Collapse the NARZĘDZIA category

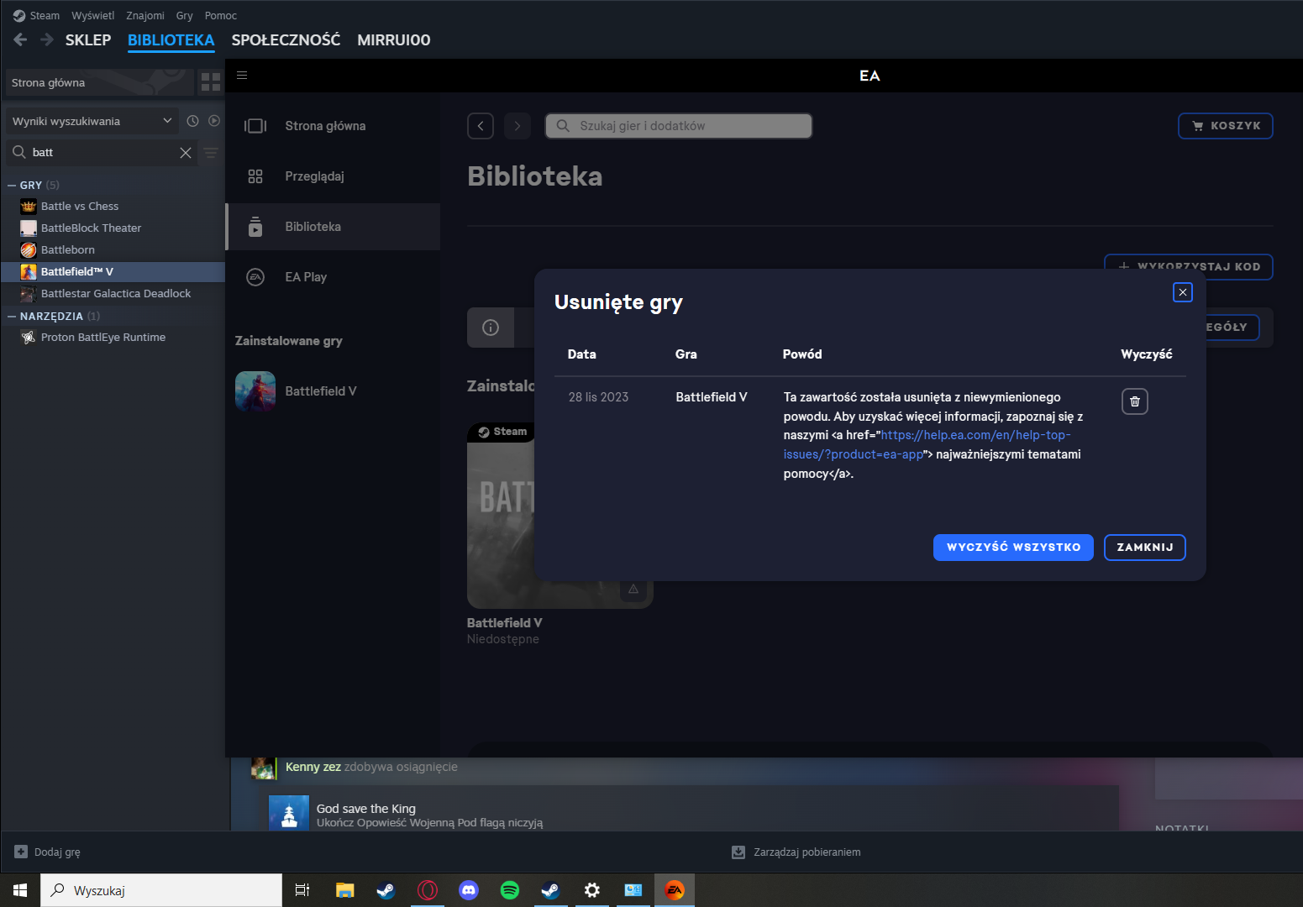(x=12, y=317)
